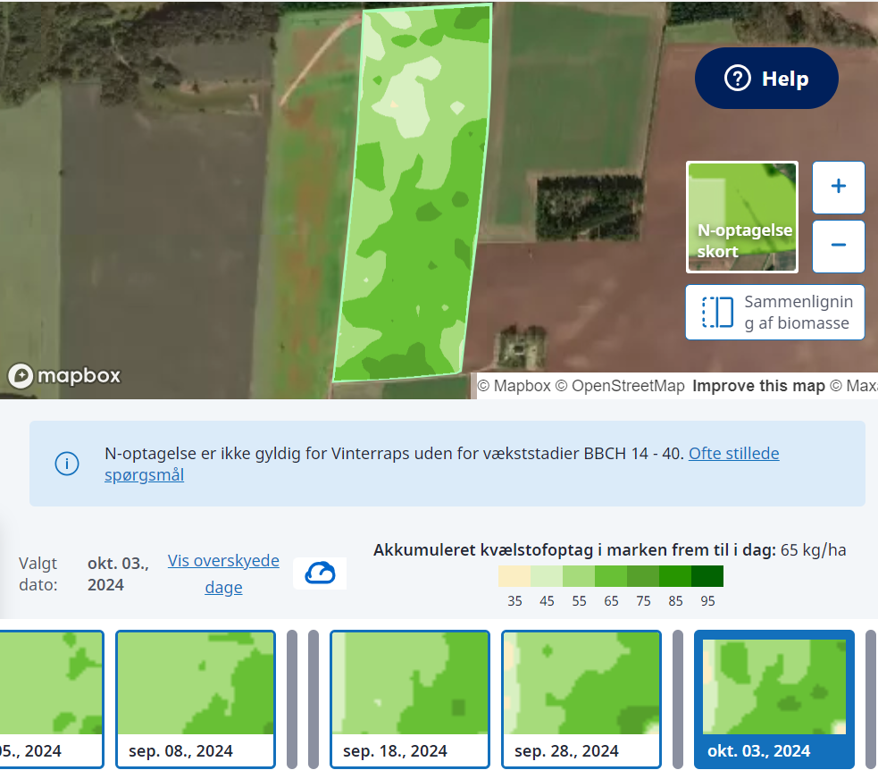Click the mapbox logo on the map
Screen dimensions: 878x770
point(64,376)
